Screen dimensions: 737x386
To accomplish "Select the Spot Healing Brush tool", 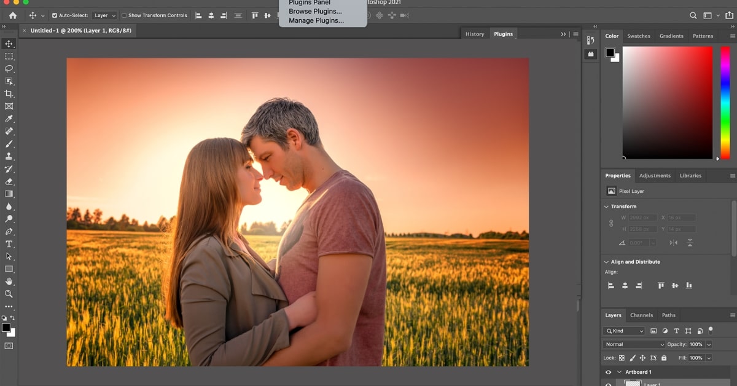I will coord(9,132).
